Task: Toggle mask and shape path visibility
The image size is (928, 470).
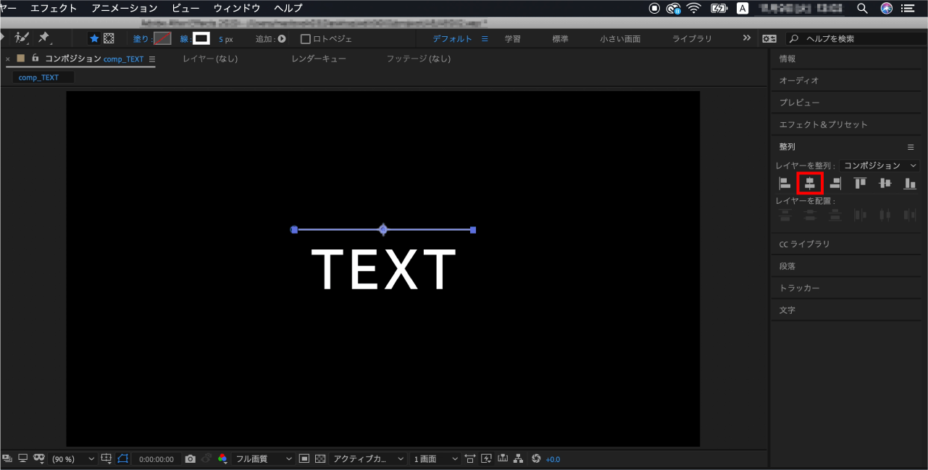Action: [x=122, y=458]
